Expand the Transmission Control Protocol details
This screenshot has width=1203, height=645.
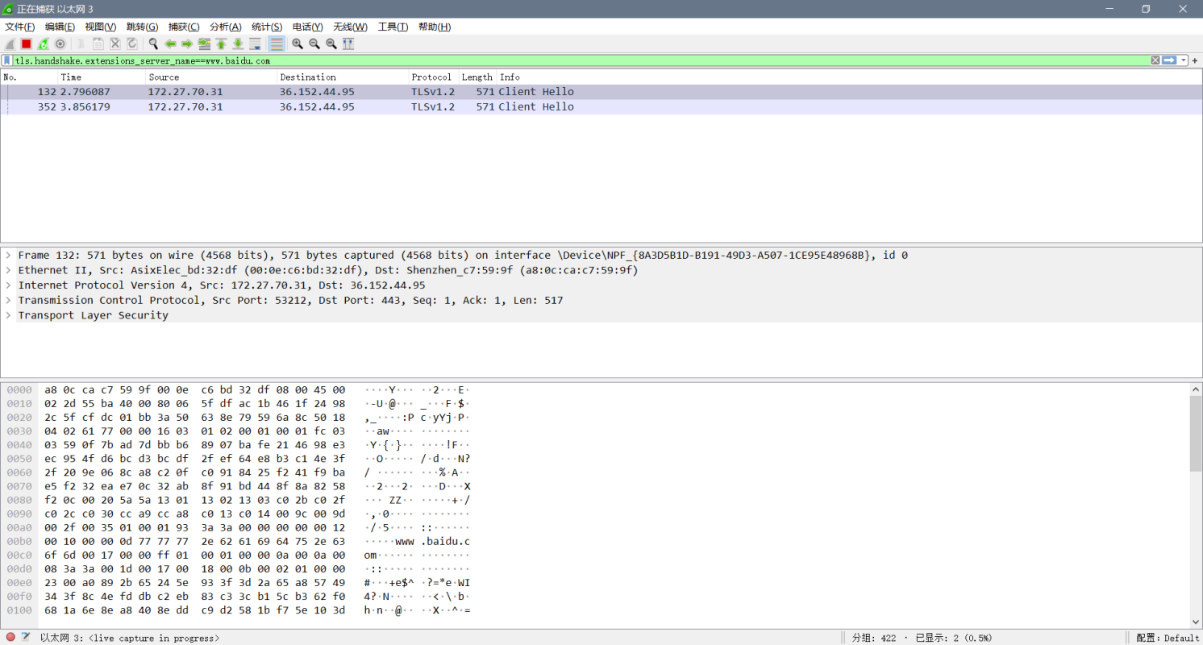pyautogui.click(x=7, y=300)
